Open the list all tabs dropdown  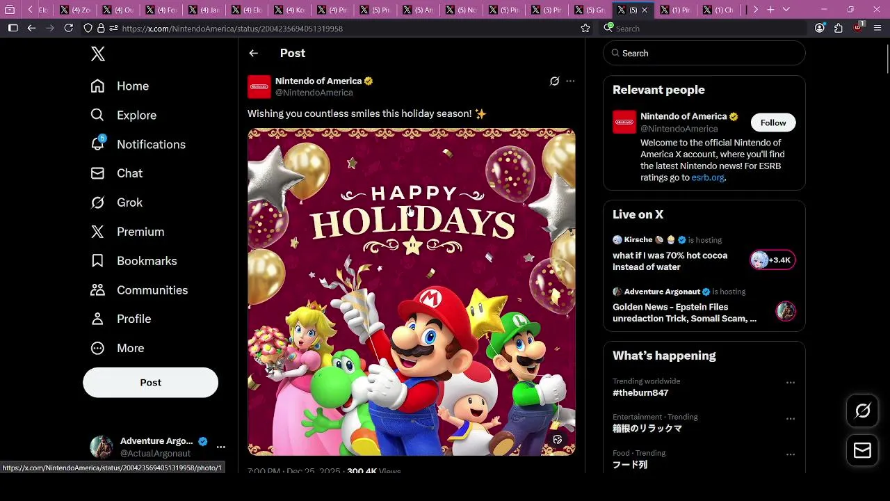(786, 10)
